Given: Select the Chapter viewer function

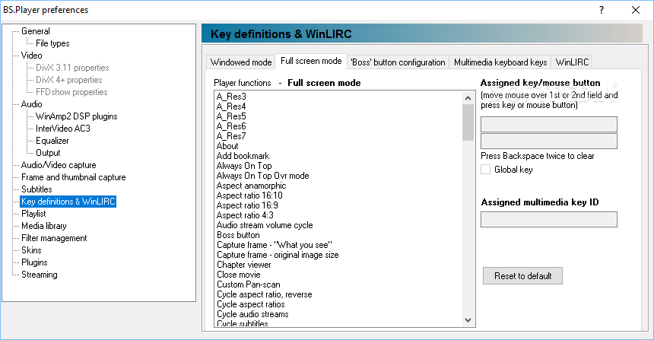Looking at the screenshot, I should (244, 265).
